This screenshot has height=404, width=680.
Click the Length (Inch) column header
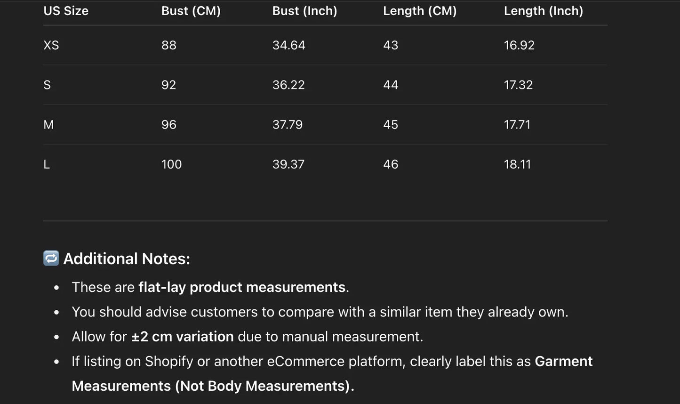coord(543,11)
